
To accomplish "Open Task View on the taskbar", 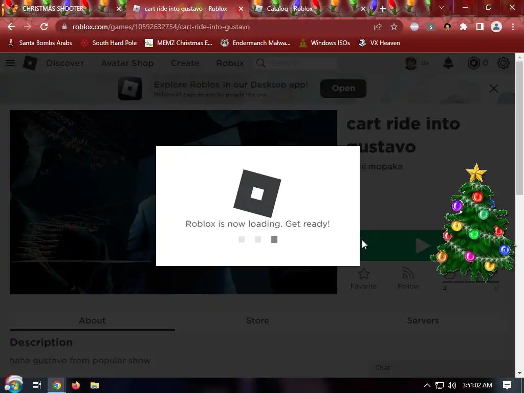I will tap(37, 385).
